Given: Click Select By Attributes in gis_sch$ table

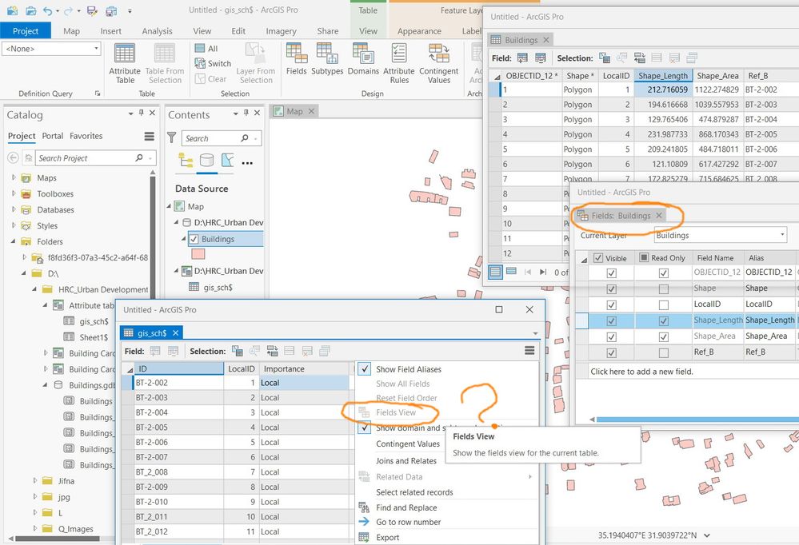Looking at the screenshot, I should tap(237, 351).
